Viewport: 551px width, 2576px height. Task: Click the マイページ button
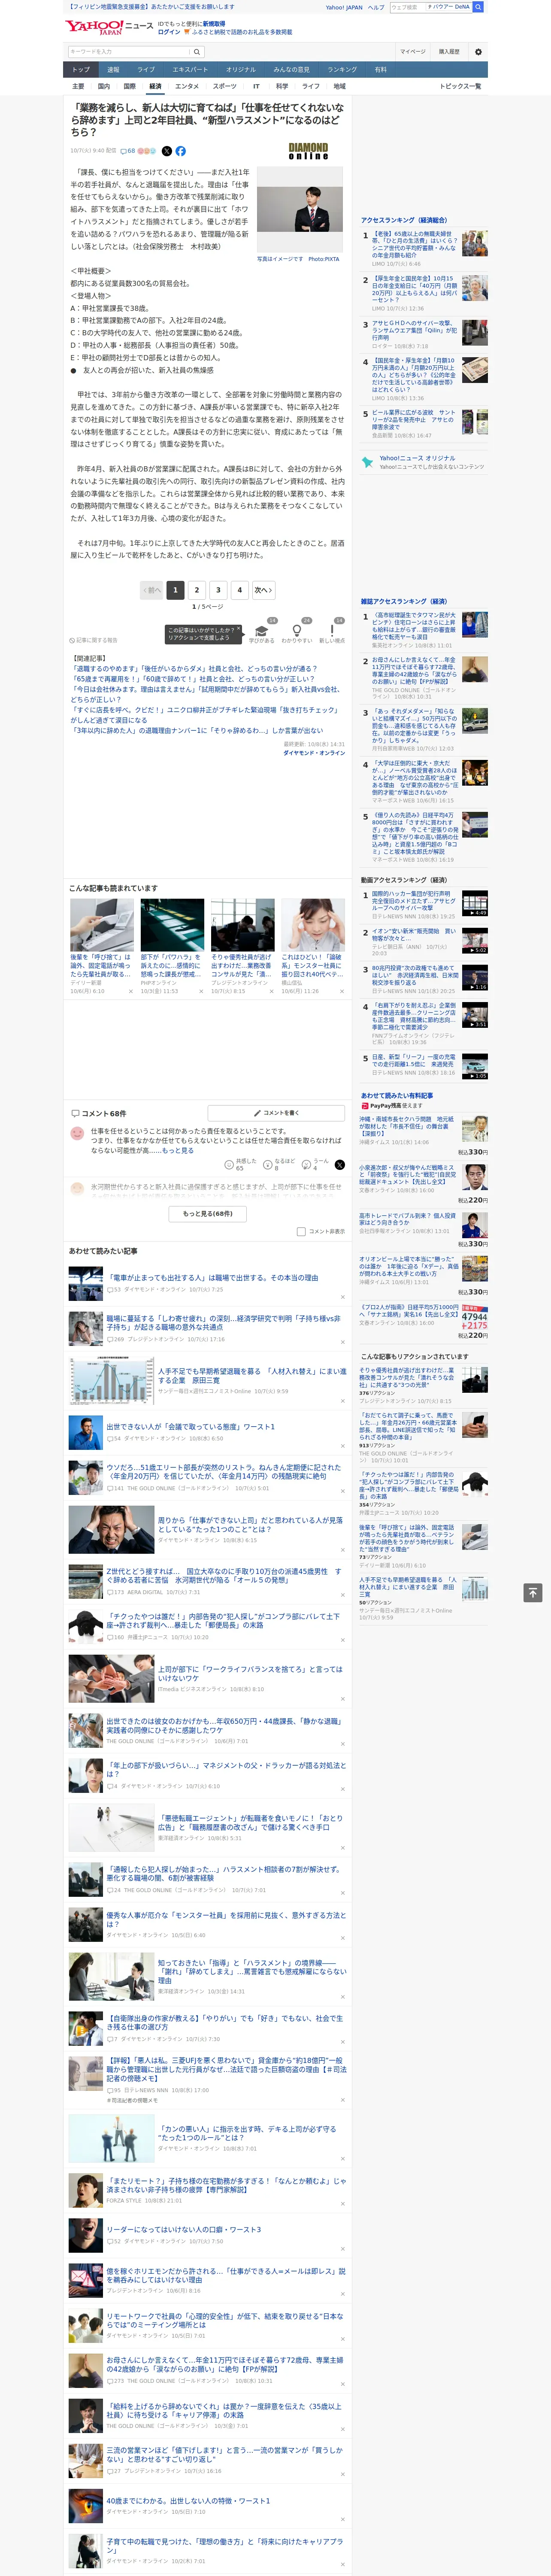413,52
